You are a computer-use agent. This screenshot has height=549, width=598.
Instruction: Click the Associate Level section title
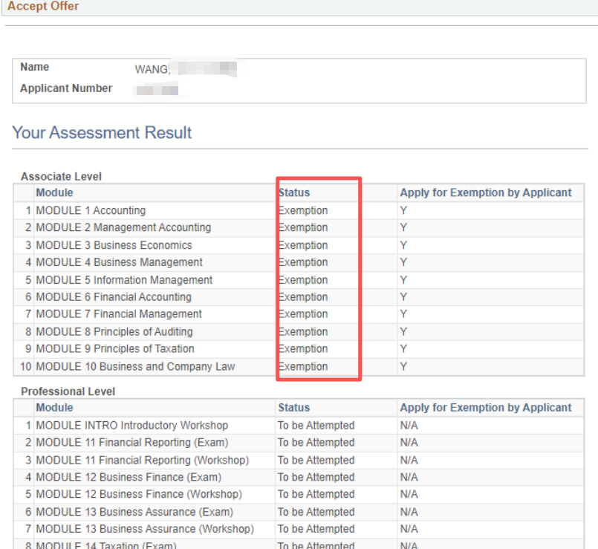(61, 177)
